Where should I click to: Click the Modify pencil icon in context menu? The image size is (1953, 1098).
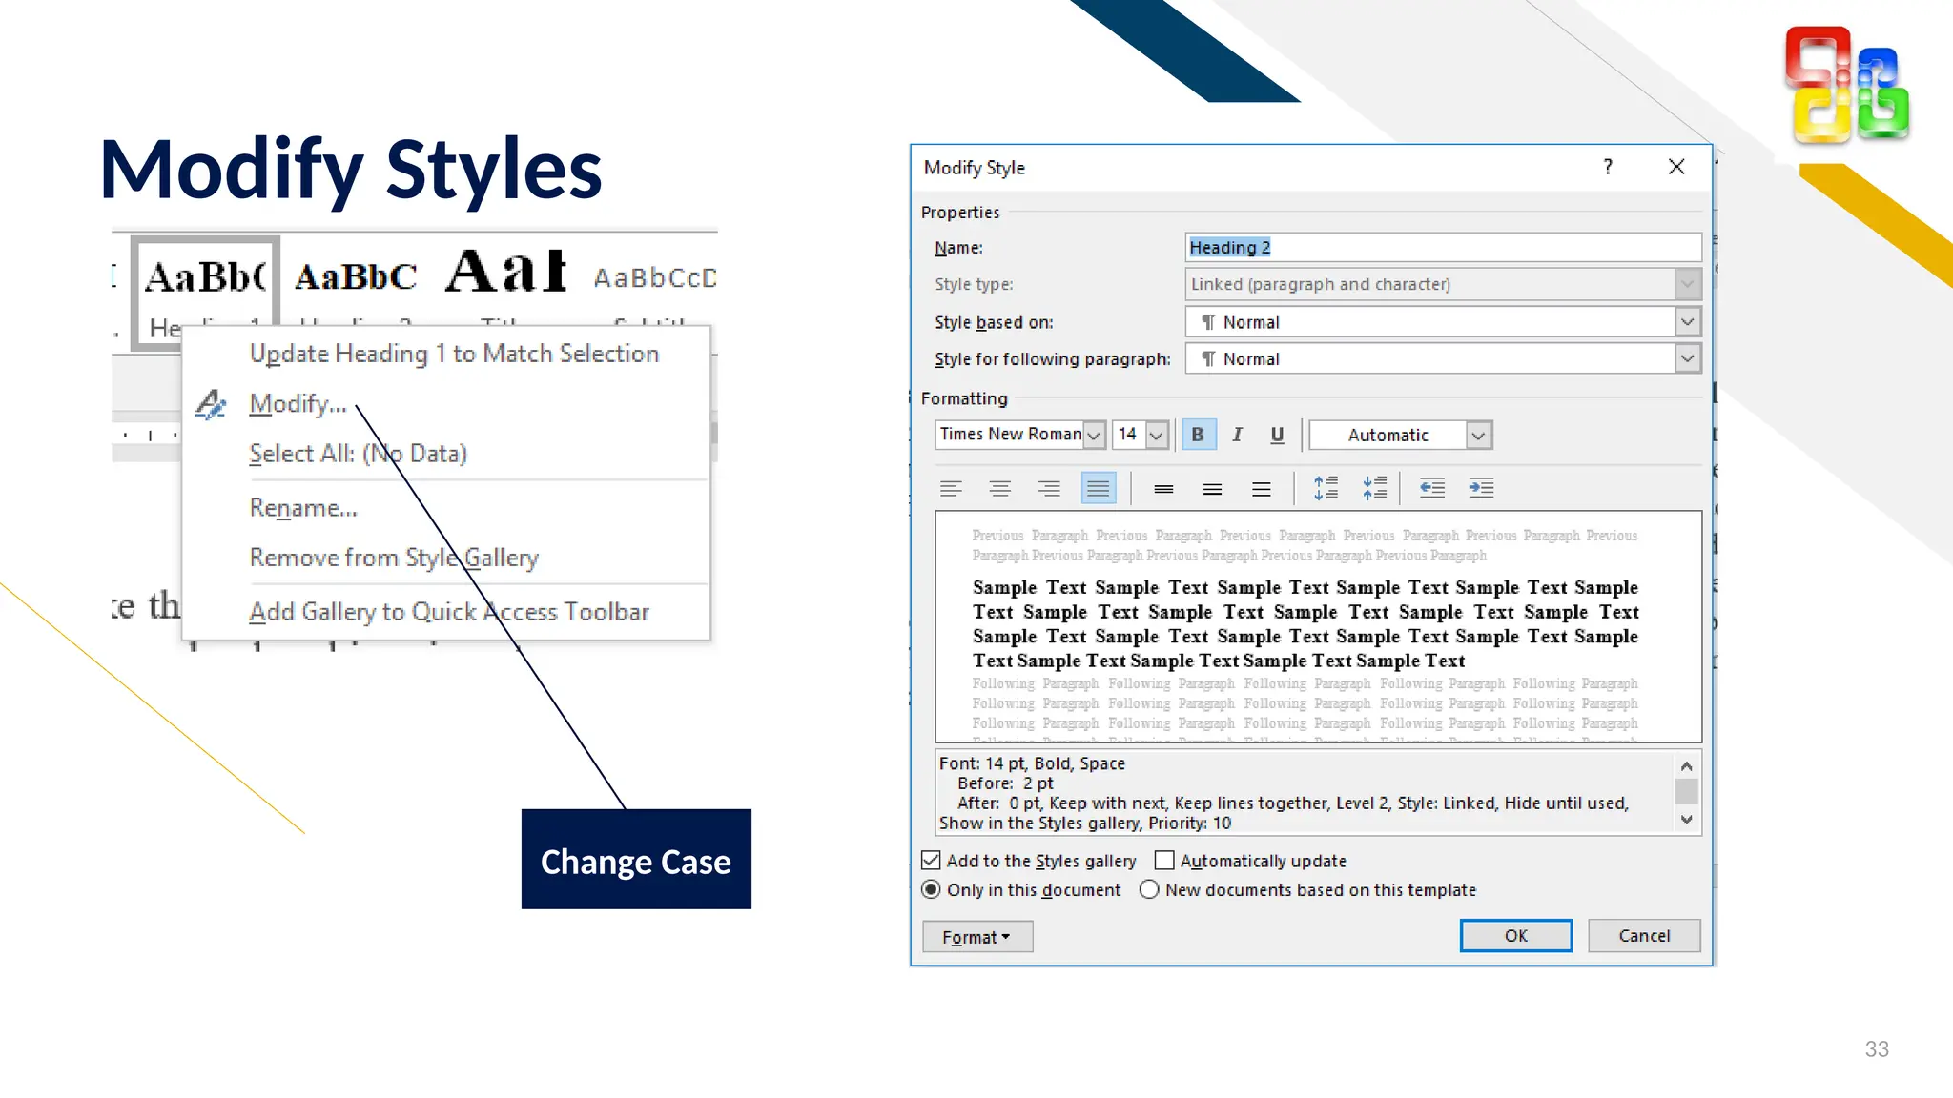[211, 404]
